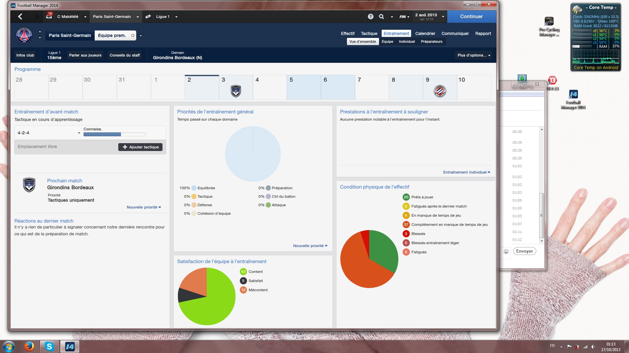
Task: Open the FIFA 13 desktop shortcut
Action: [x=552, y=83]
